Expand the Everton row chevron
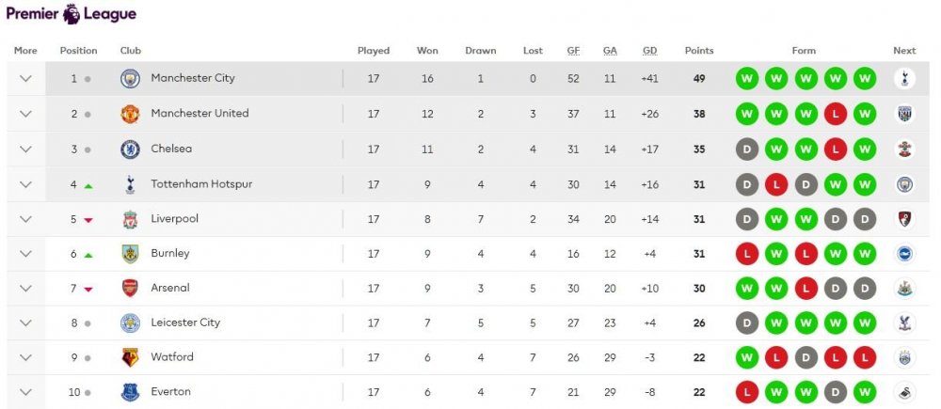The image size is (941, 409). coord(25,392)
